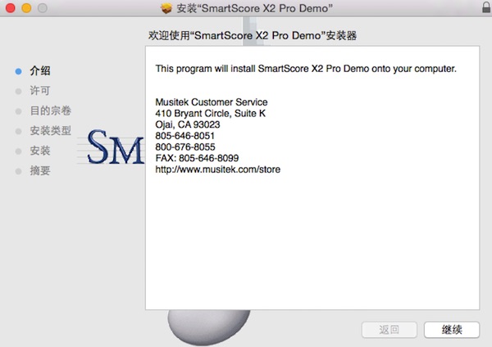Click the phone number 805-646-8051
Screen dimensions: 492x347
[x=184, y=136]
